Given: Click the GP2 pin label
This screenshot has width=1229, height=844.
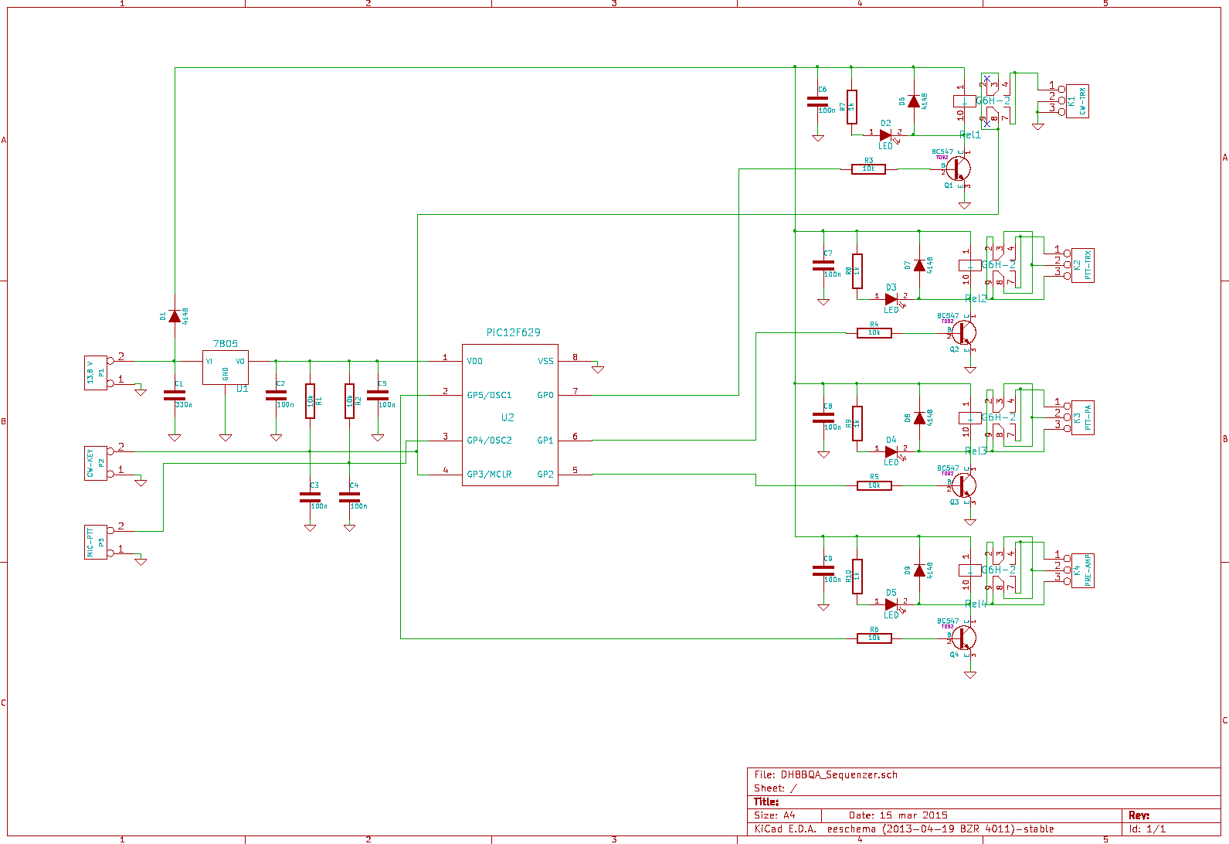Looking at the screenshot, I should (x=545, y=474).
